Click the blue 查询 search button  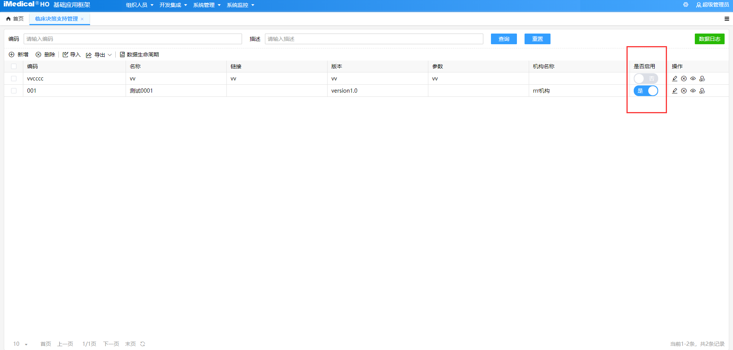click(x=504, y=39)
